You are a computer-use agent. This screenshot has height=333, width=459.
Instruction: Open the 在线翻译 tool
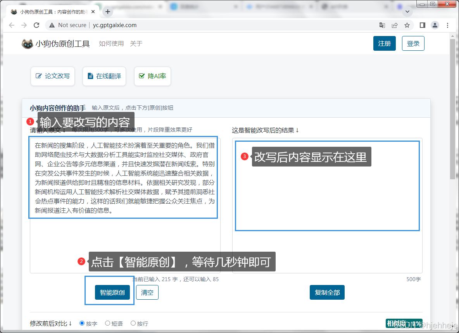(104, 76)
